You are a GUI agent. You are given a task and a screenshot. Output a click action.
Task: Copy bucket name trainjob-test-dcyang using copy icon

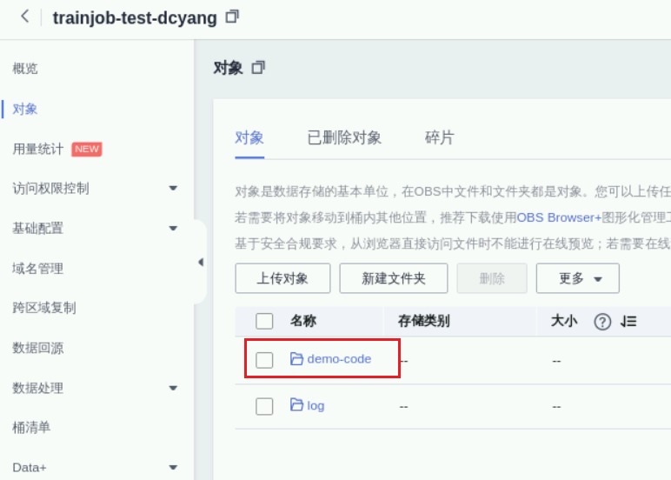[232, 17]
